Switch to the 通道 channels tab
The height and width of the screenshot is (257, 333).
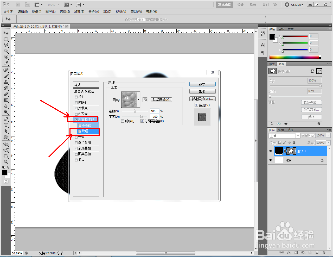coord(281,130)
